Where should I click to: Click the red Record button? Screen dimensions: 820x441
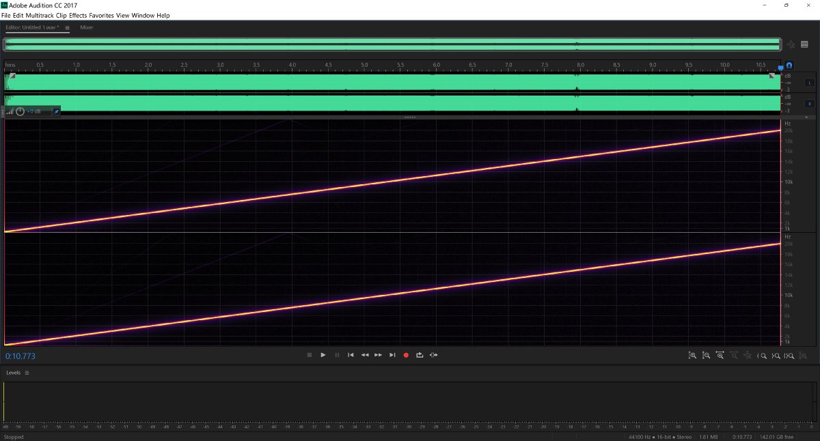(x=406, y=355)
